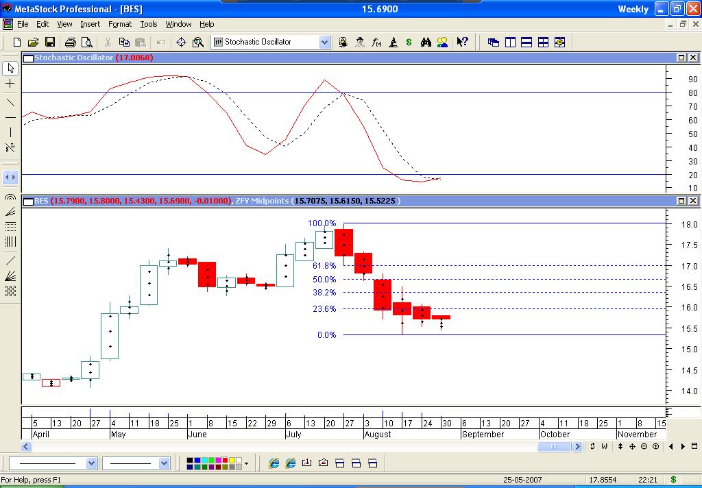This screenshot has height=488, width=702.
Task: Open the Tools menu
Action: point(149,24)
